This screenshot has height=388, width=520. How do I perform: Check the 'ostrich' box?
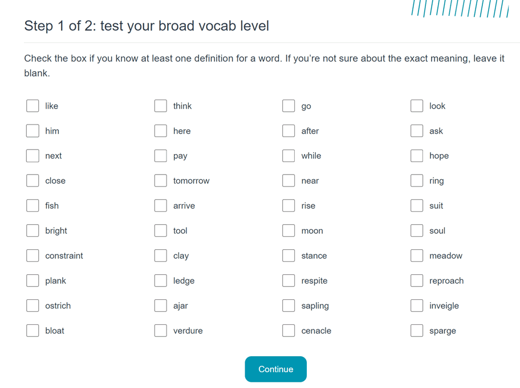[32, 306]
